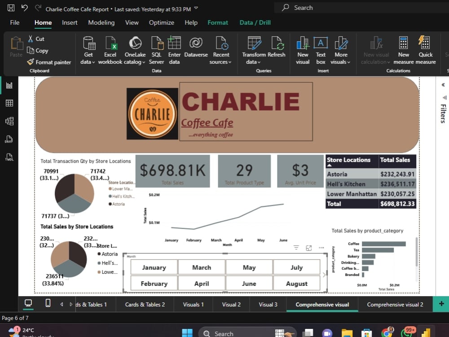The height and width of the screenshot is (337, 449).
Task: Switch to desktop layout view
Action: [x=28, y=303]
